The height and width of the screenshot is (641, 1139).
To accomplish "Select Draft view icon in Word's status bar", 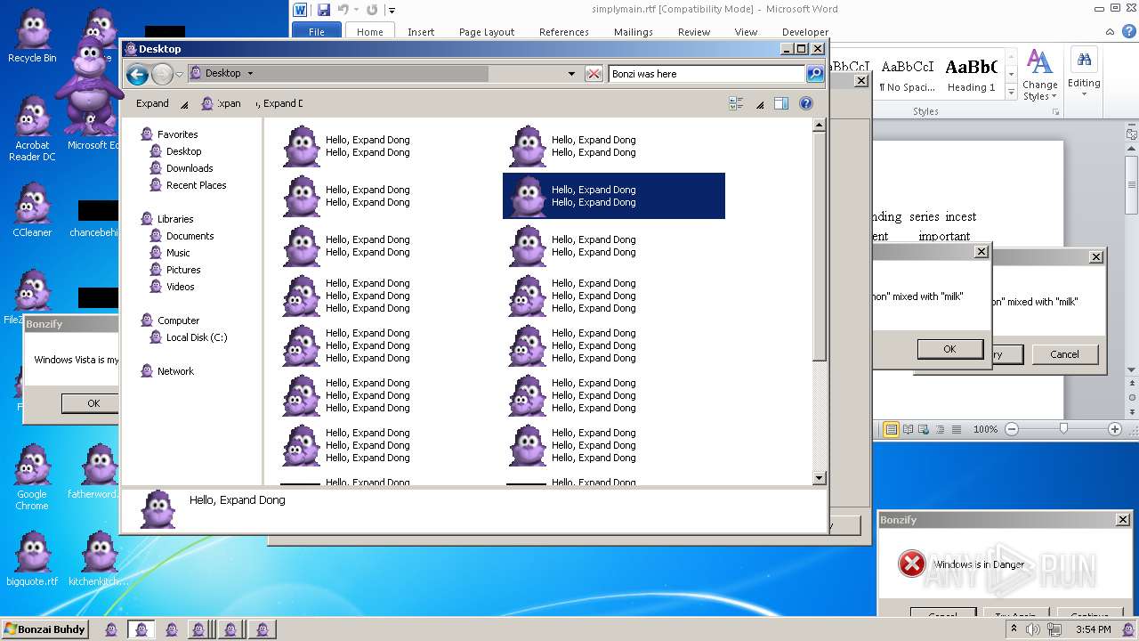I will 957,429.
